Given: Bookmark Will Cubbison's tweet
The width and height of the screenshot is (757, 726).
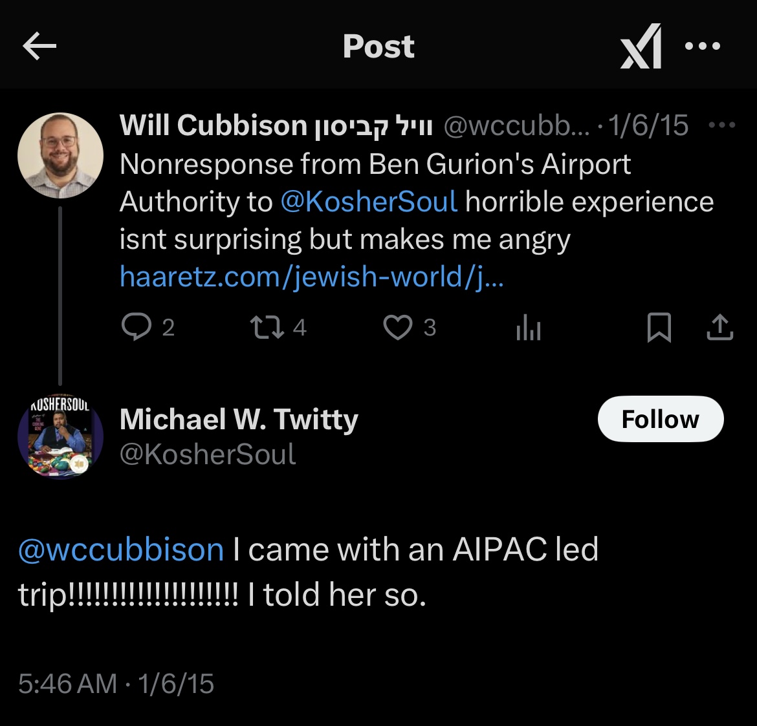Looking at the screenshot, I should (x=659, y=327).
